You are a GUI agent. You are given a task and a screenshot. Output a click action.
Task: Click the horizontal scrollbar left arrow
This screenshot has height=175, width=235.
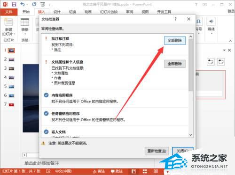click(24, 155)
